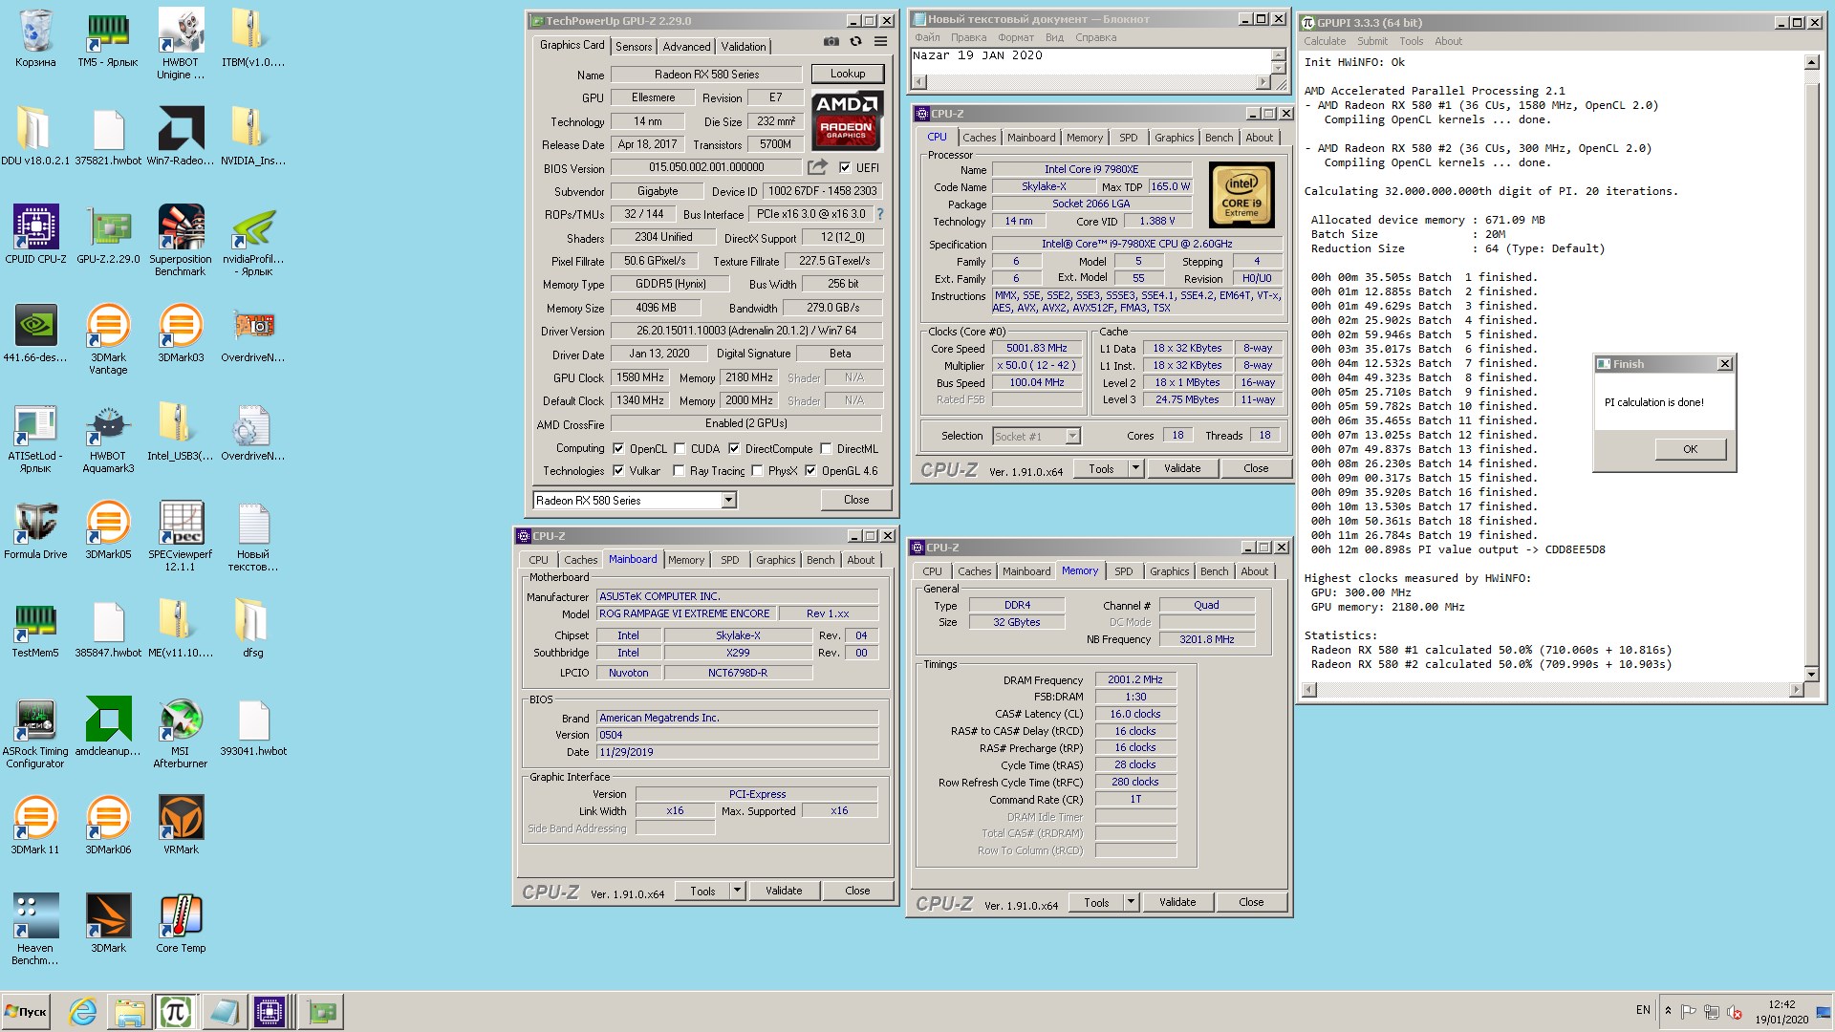The image size is (1835, 1032).
Task: Launch MSI Afterburner desktop icon
Action: pyautogui.click(x=181, y=733)
